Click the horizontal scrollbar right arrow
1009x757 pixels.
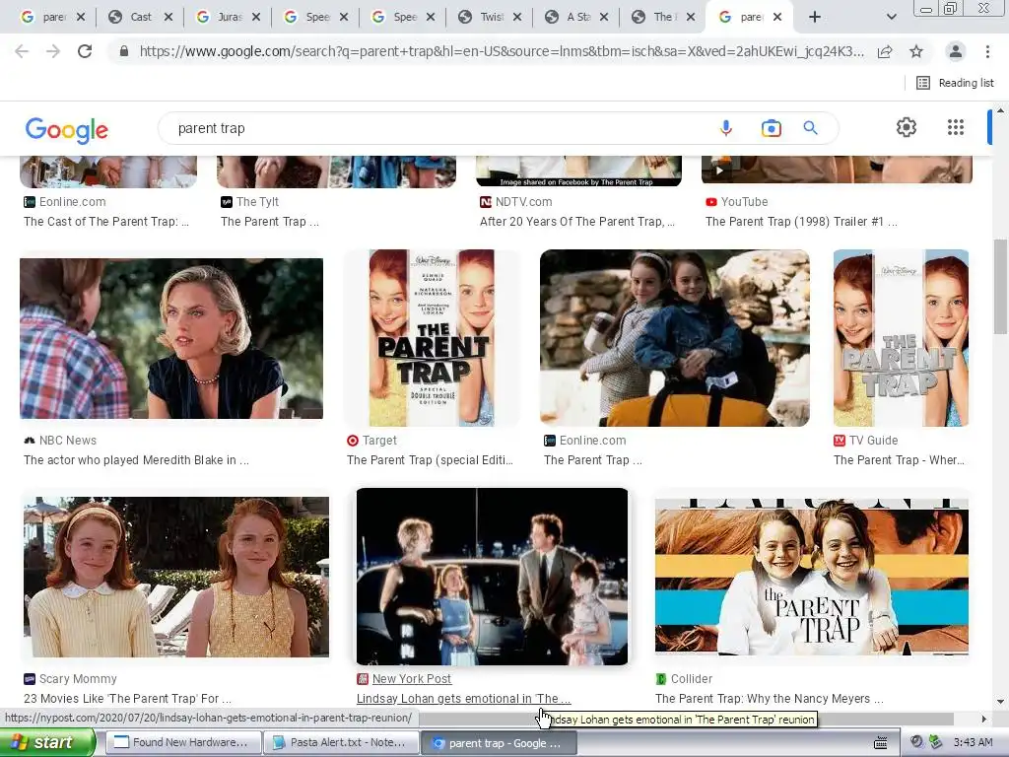click(984, 719)
